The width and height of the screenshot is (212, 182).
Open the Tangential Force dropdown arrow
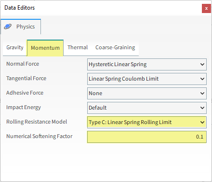[202, 79]
